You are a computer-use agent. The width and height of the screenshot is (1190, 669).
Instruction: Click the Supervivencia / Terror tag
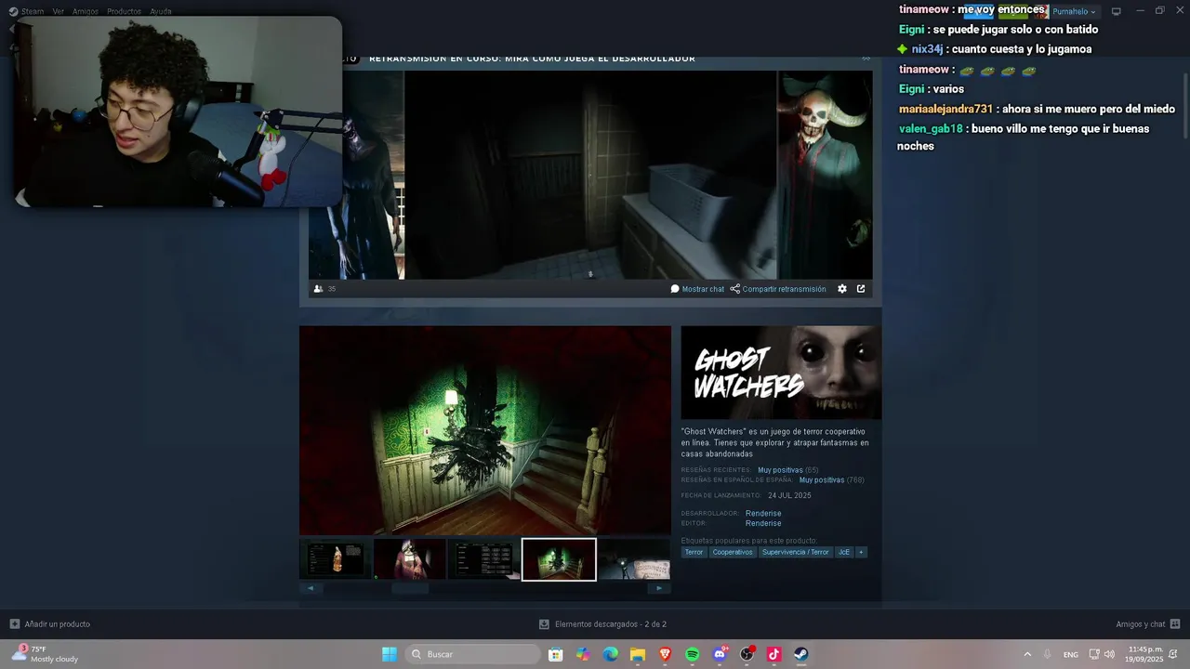click(796, 552)
